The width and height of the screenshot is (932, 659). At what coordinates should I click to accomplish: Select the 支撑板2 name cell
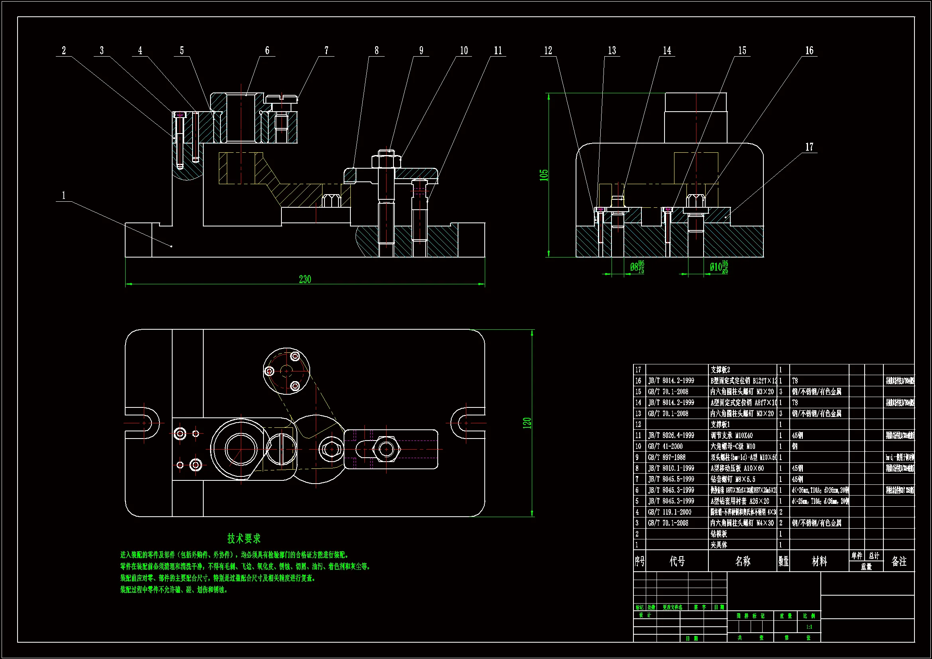click(720, 370)
